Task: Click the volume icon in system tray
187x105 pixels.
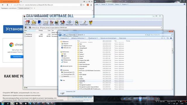Action: tap(174, 104)
